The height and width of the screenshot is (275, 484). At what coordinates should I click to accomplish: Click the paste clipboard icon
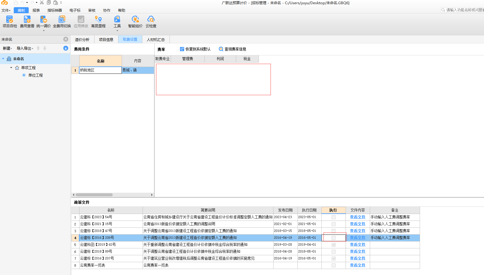56,3
